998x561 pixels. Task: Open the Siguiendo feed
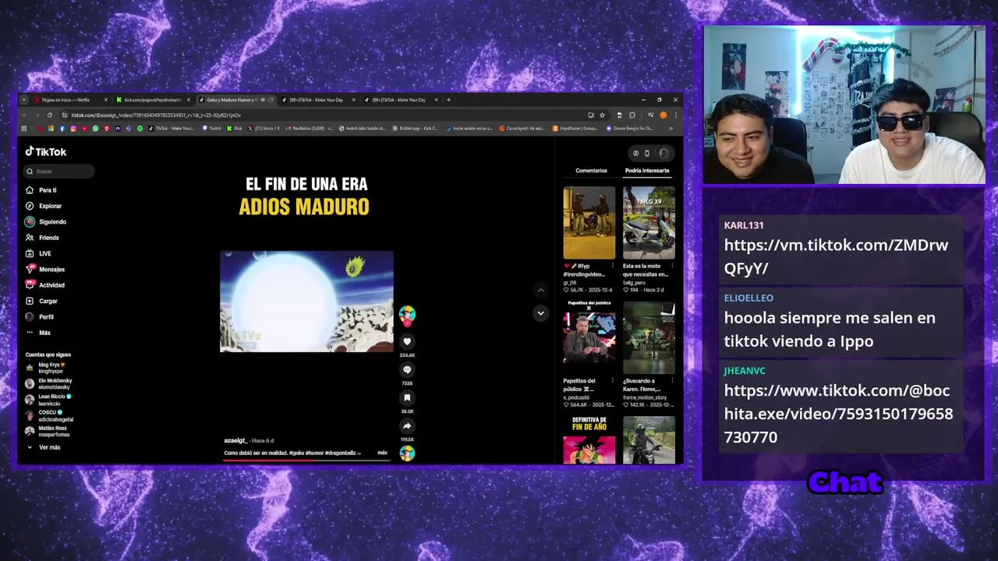(x=45, y=222)
